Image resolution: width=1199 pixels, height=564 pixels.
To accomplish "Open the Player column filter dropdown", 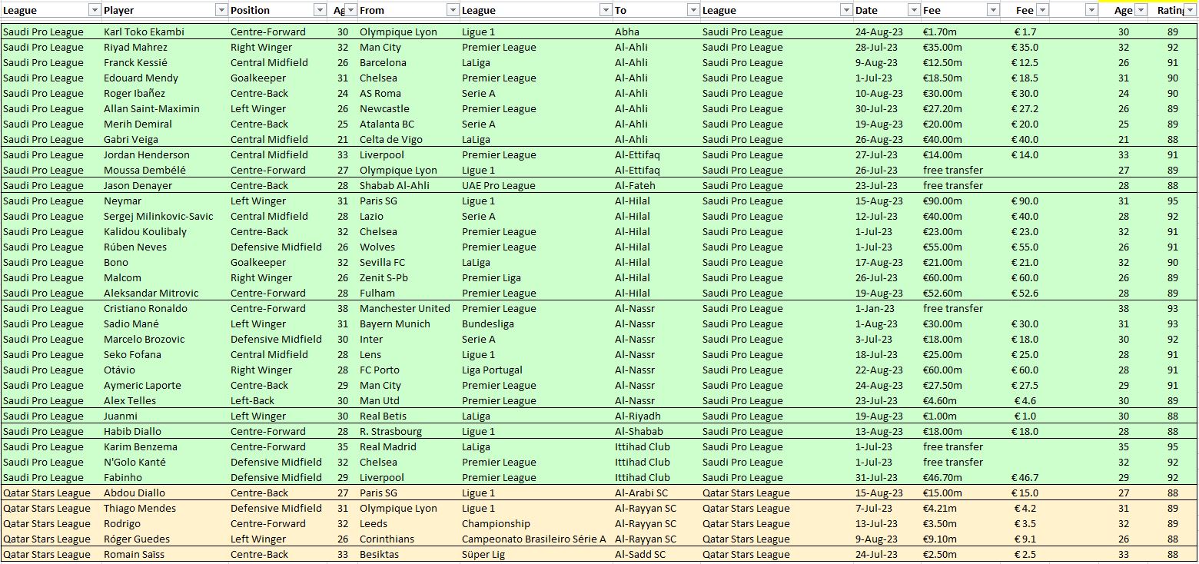I will [221, 10].
